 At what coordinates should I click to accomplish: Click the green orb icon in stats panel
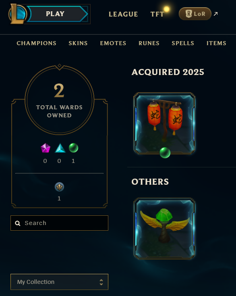tap(74, 148)
